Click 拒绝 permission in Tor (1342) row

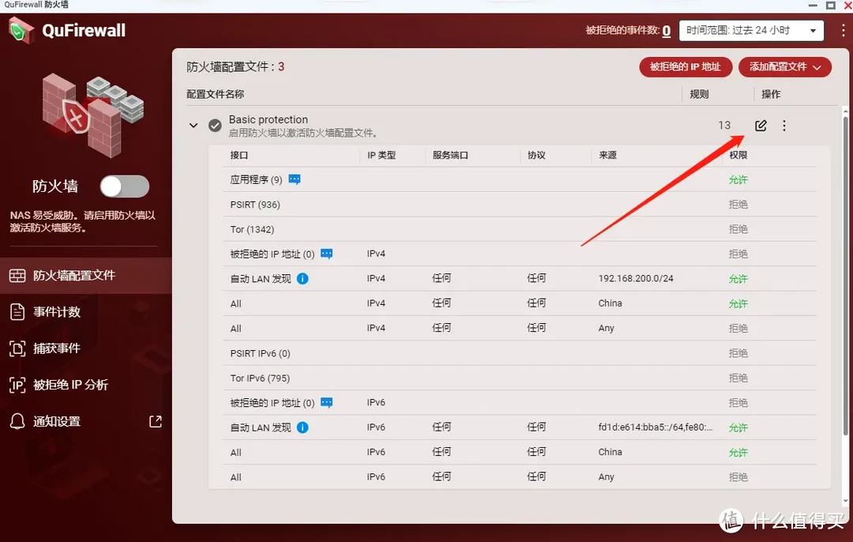pyautogui.click(x=738, y=229)
